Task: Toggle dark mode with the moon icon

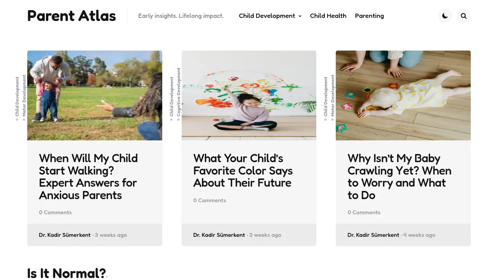Action: pyautogui.click(x=445, y=16)
